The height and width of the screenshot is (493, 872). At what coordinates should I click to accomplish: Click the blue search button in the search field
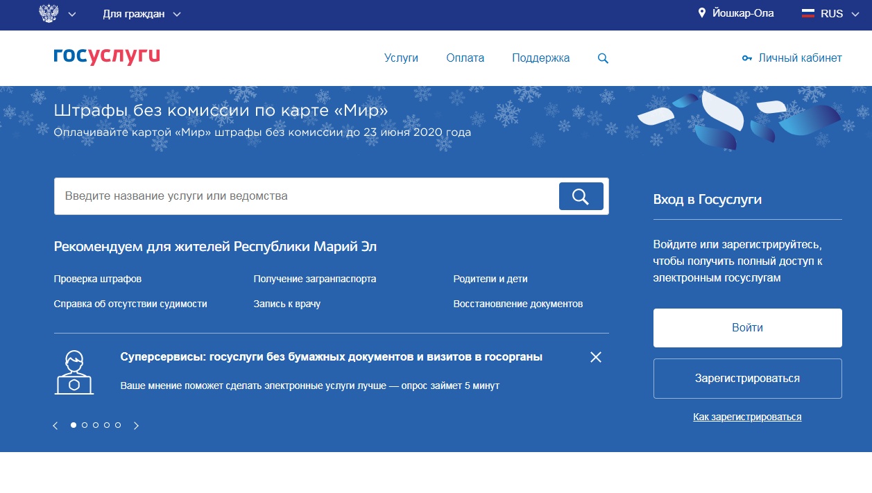pyautogui.click(x=581, y=196)
